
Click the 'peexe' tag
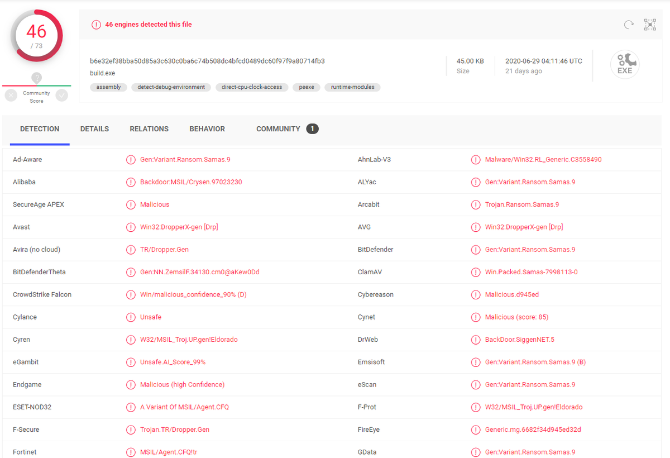(x=307, y=87)
